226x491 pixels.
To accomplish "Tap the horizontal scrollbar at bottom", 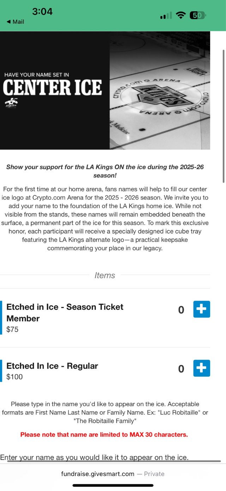I will (113, 461).
